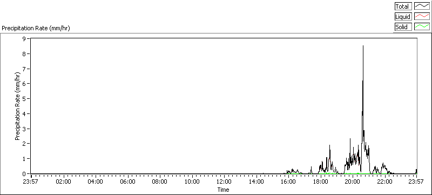Click the y-axis value 8
The width and height of the screenshot is (432, 195).
click(24, 53)
